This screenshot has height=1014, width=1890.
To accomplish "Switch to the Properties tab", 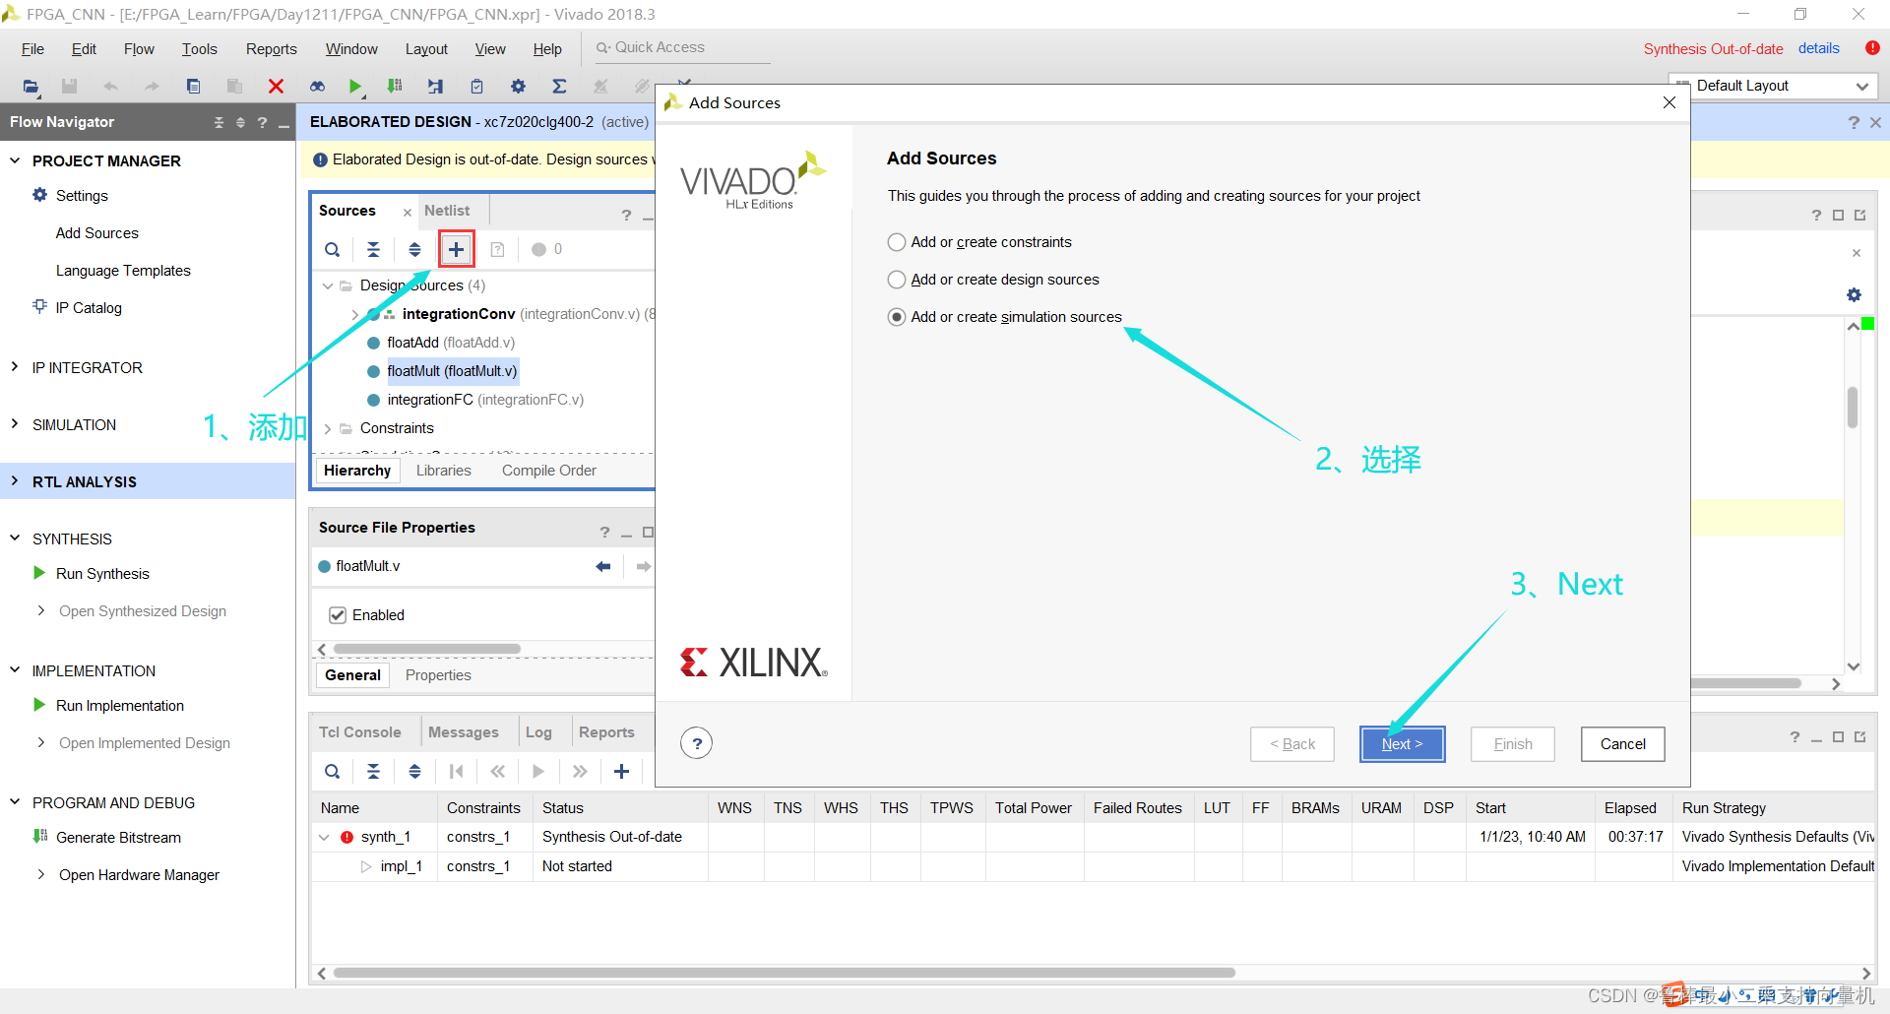I will pyautogui.click(x=438, y=675).
